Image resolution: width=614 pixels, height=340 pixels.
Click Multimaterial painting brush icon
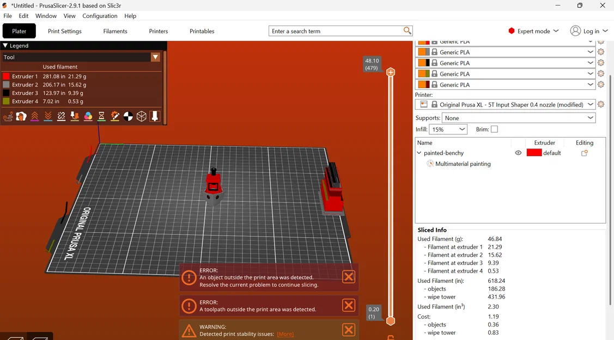430,164
